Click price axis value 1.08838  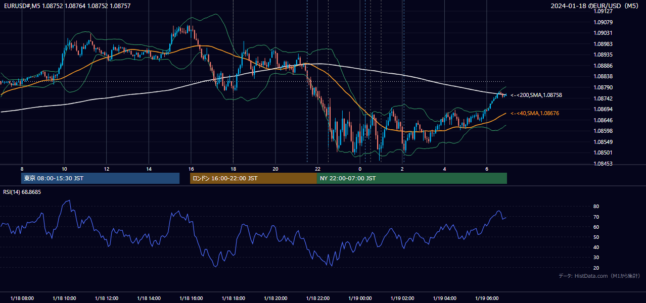click(x=603, y=76)
